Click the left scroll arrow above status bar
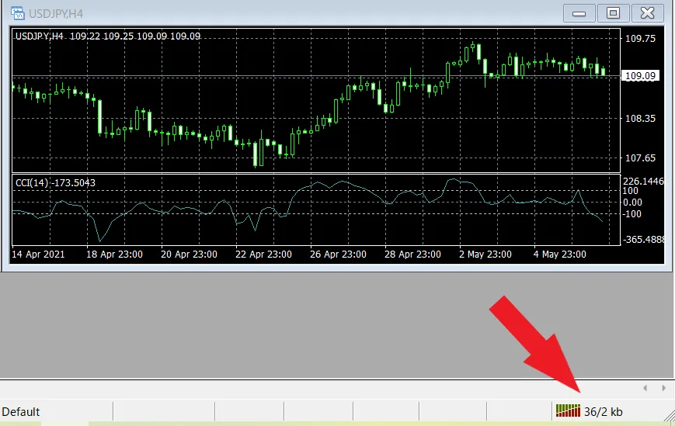Viewport: 675px width, 426px height. click(644, 387)
